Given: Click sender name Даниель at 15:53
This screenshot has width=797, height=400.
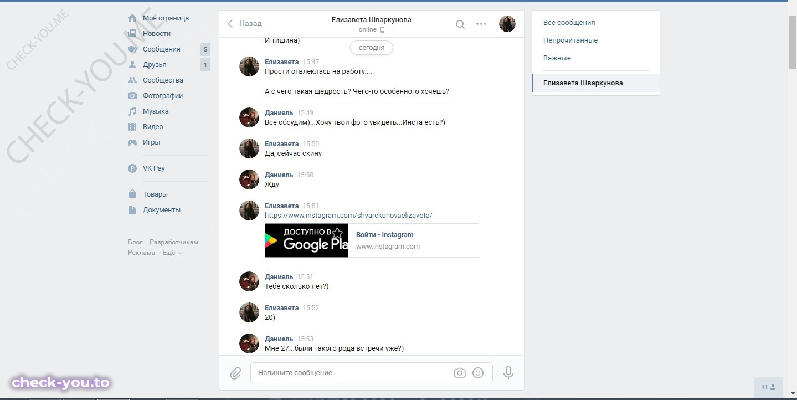Looking at the screenshot, I should 279,339.
